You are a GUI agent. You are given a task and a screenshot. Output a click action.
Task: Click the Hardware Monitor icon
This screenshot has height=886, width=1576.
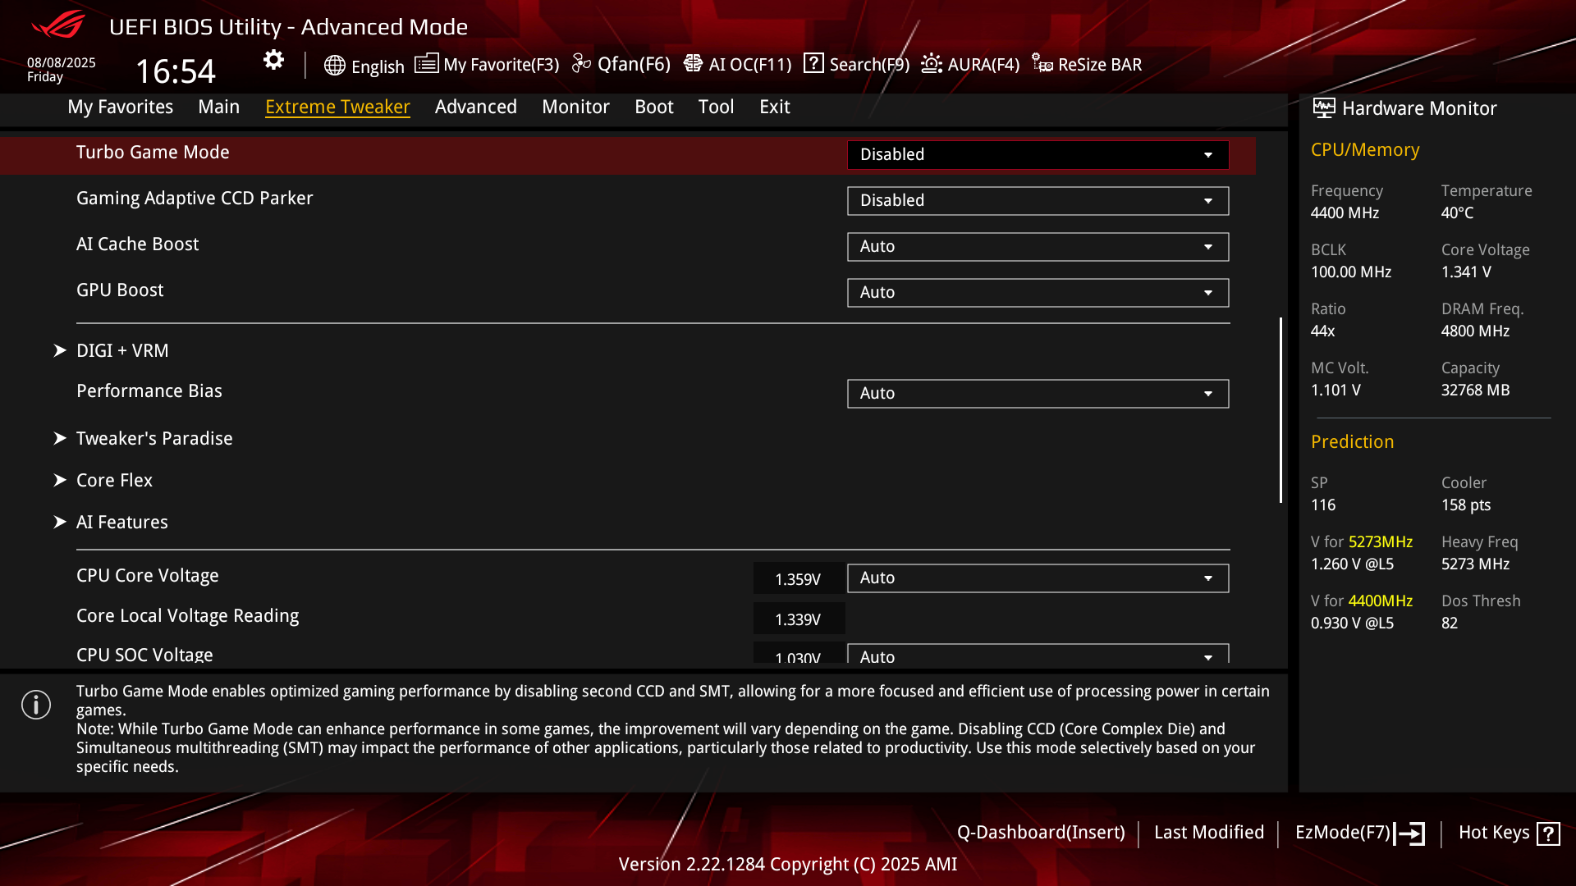point(1323,108)
